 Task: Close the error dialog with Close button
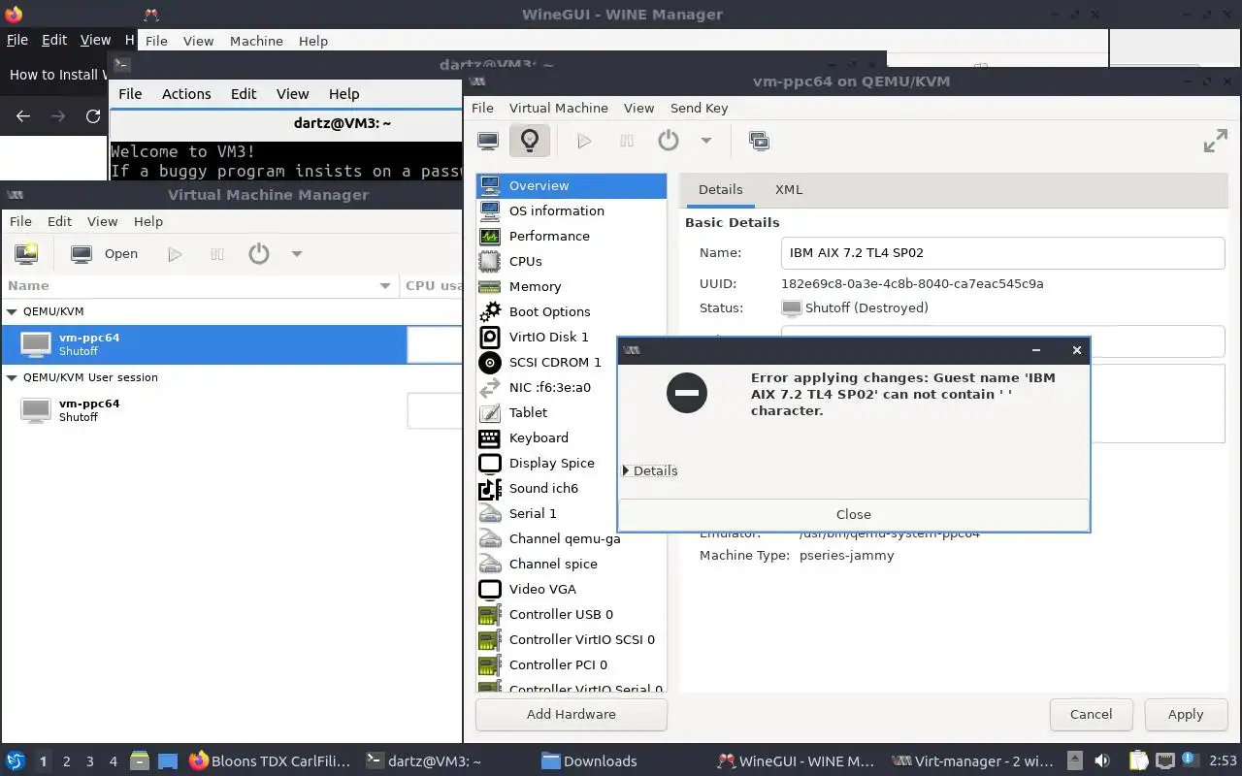[x=854, y=514]
